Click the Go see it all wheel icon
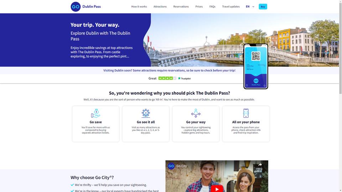342x192 pixels. tap(146, 113)
